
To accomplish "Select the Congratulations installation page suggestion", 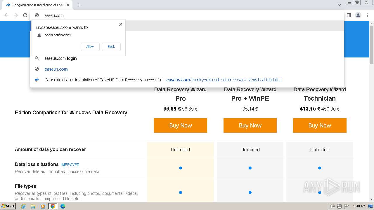I will [x=162, y=80].
